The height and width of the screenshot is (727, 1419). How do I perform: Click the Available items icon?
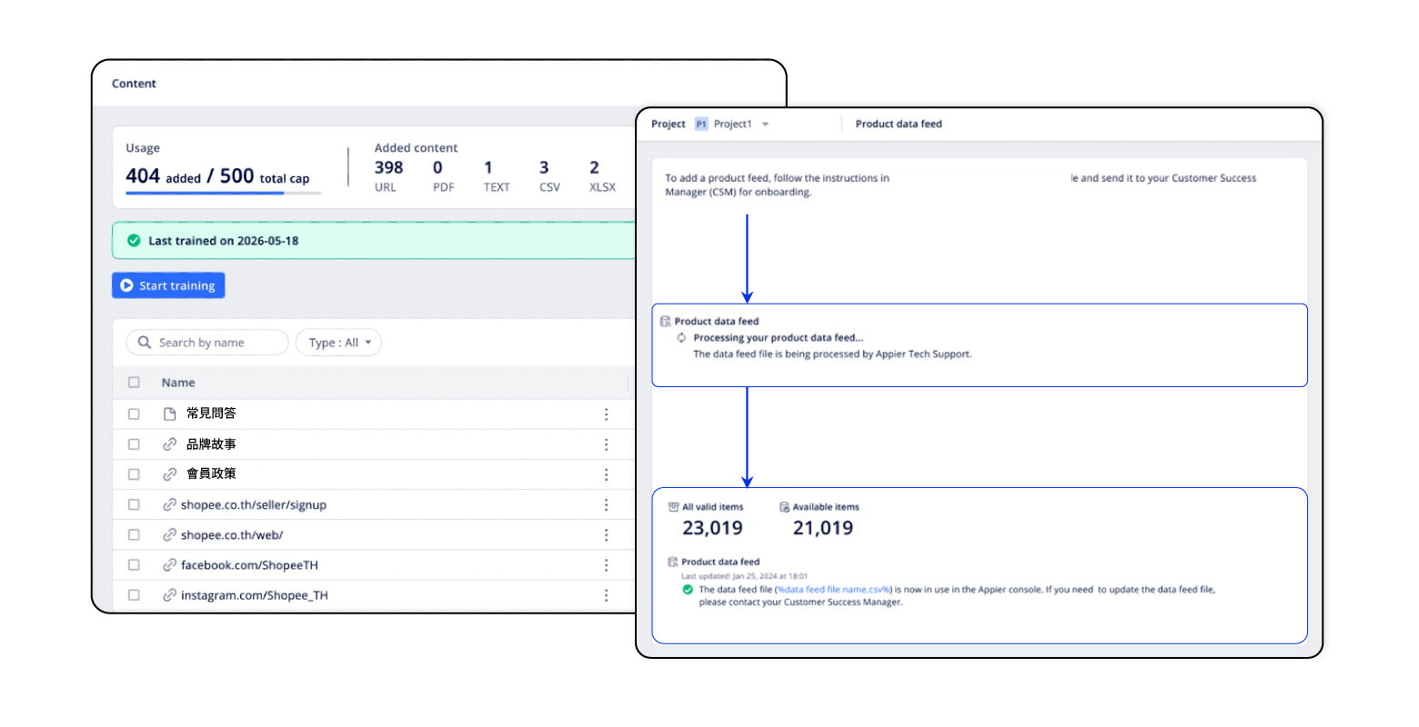click(x=784, y=507)
